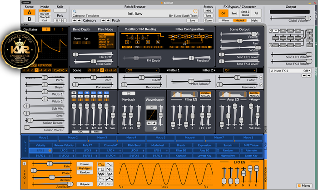
Task: Click next patch arrow icon
Action: (x=108, y=20)
